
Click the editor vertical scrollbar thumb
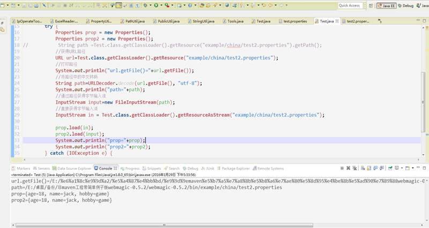pos(423,102)
